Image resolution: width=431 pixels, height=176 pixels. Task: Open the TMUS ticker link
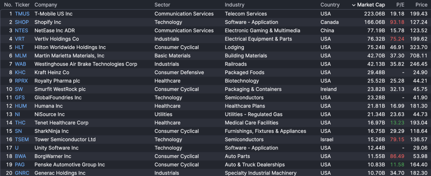tap(22, 14)
